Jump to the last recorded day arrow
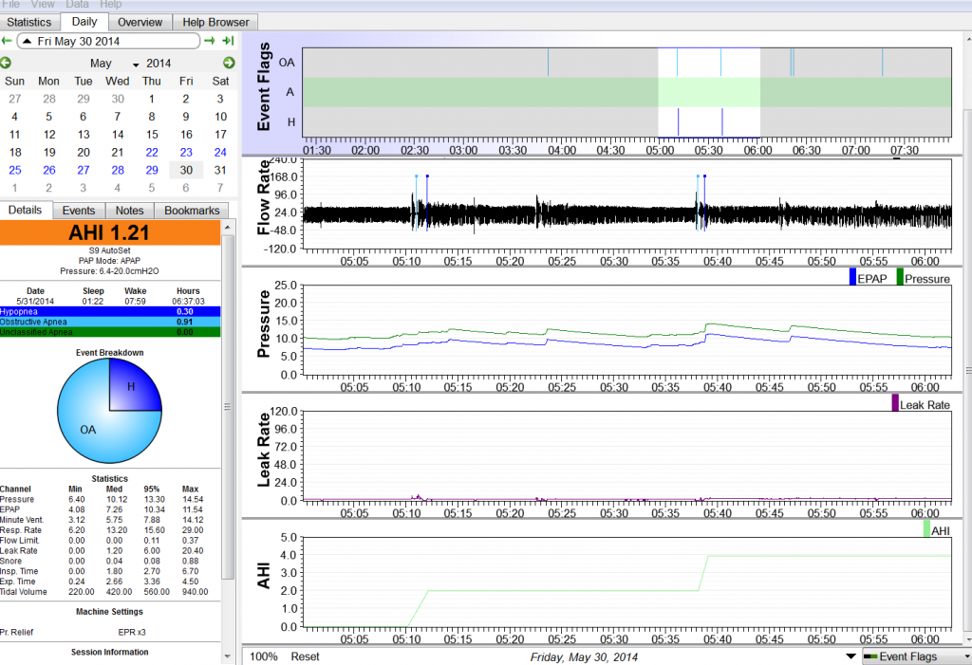This screenshot has height=665, width=972. pos(228,41)
